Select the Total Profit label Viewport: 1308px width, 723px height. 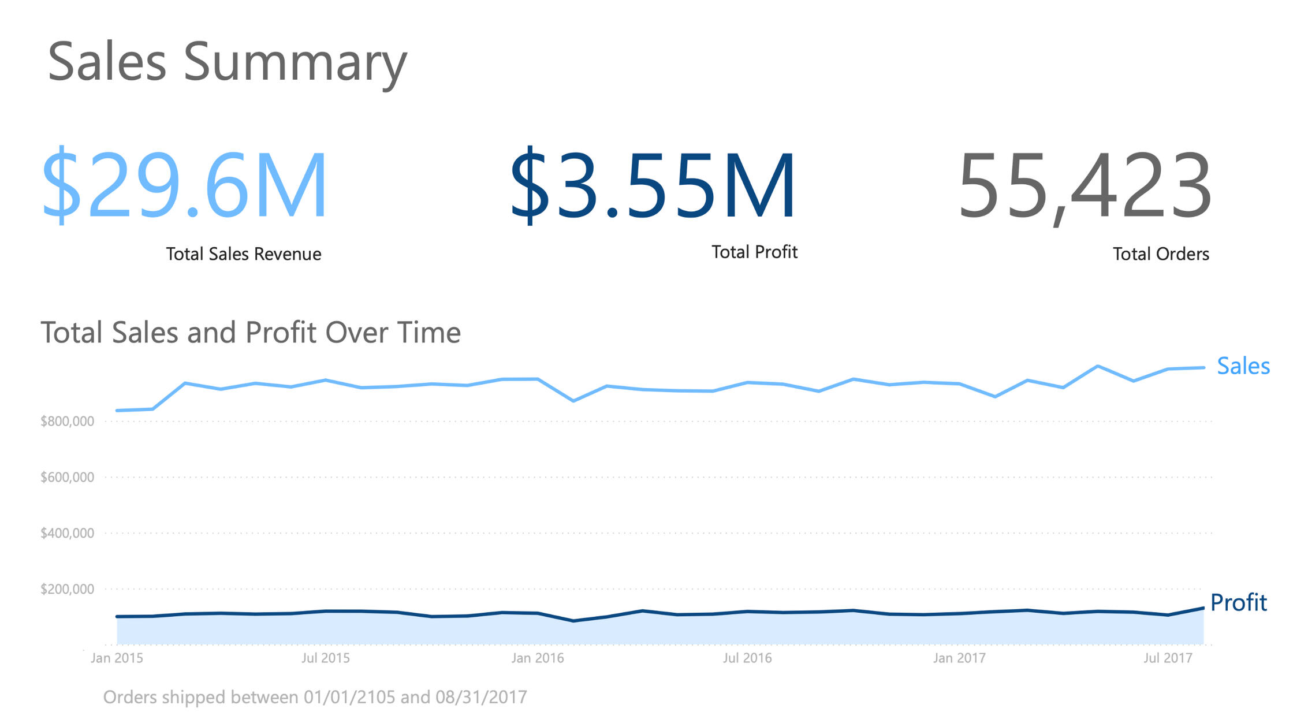pos(754,252)
